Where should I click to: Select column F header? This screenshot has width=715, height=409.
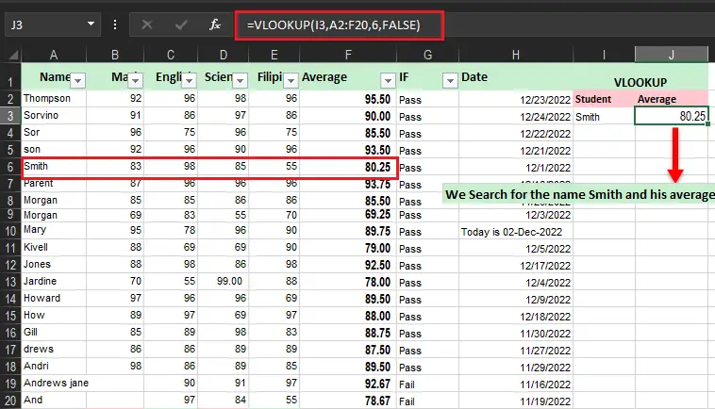[348, 55]
